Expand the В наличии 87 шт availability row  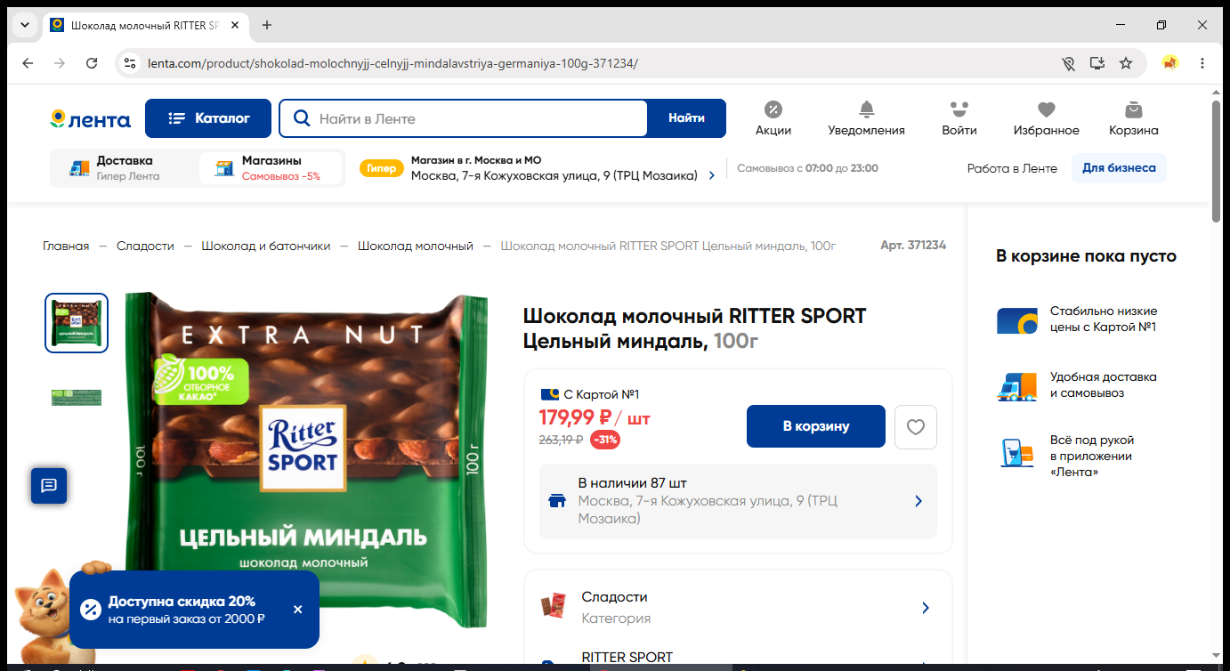738,501
